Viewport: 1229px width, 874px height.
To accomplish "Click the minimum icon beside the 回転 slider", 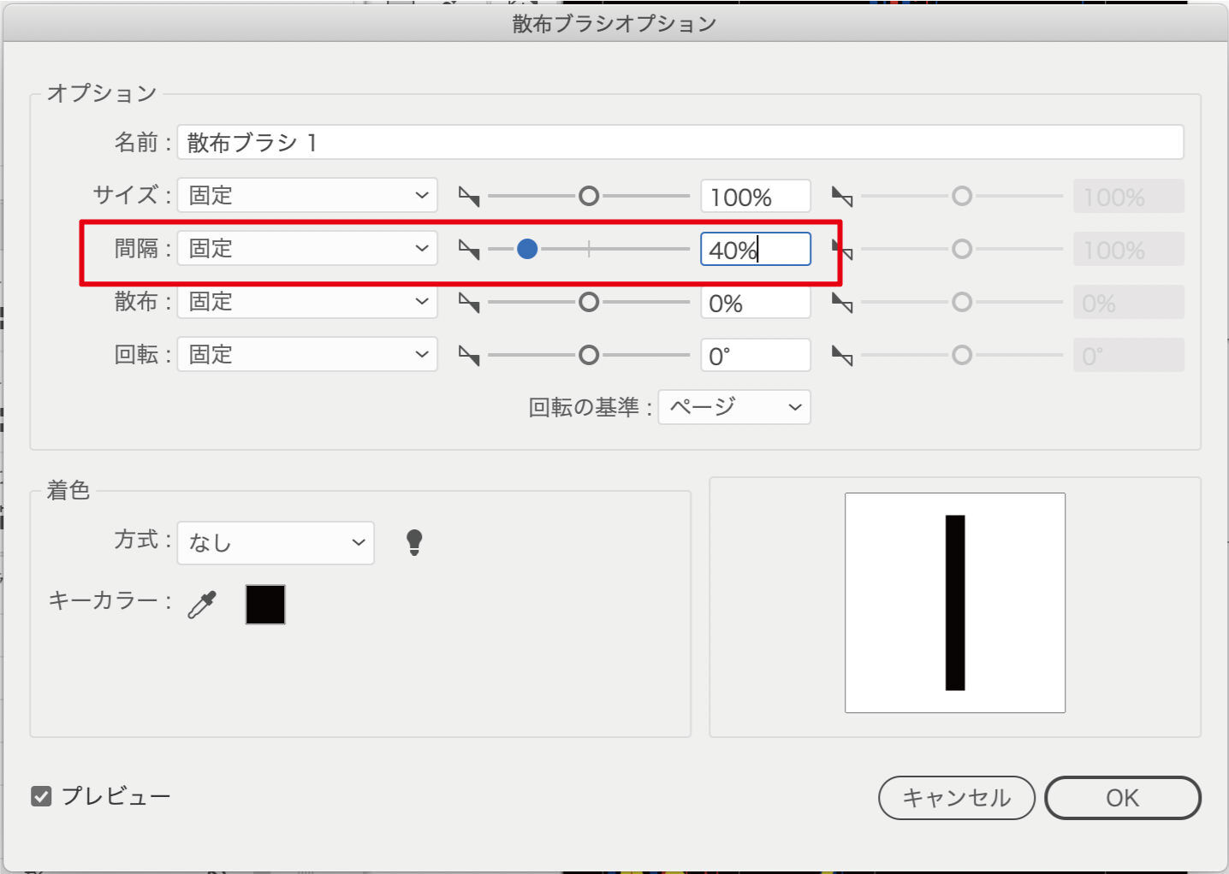I will pyautogui.click(x=469, y=356).
